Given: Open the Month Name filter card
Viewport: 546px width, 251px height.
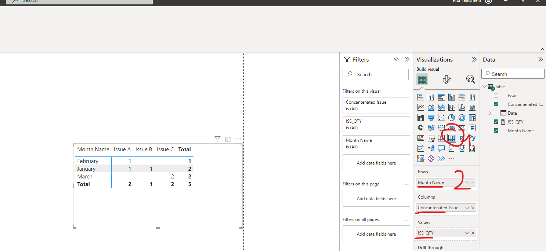Looking at the screenshot, I should 376,144.
